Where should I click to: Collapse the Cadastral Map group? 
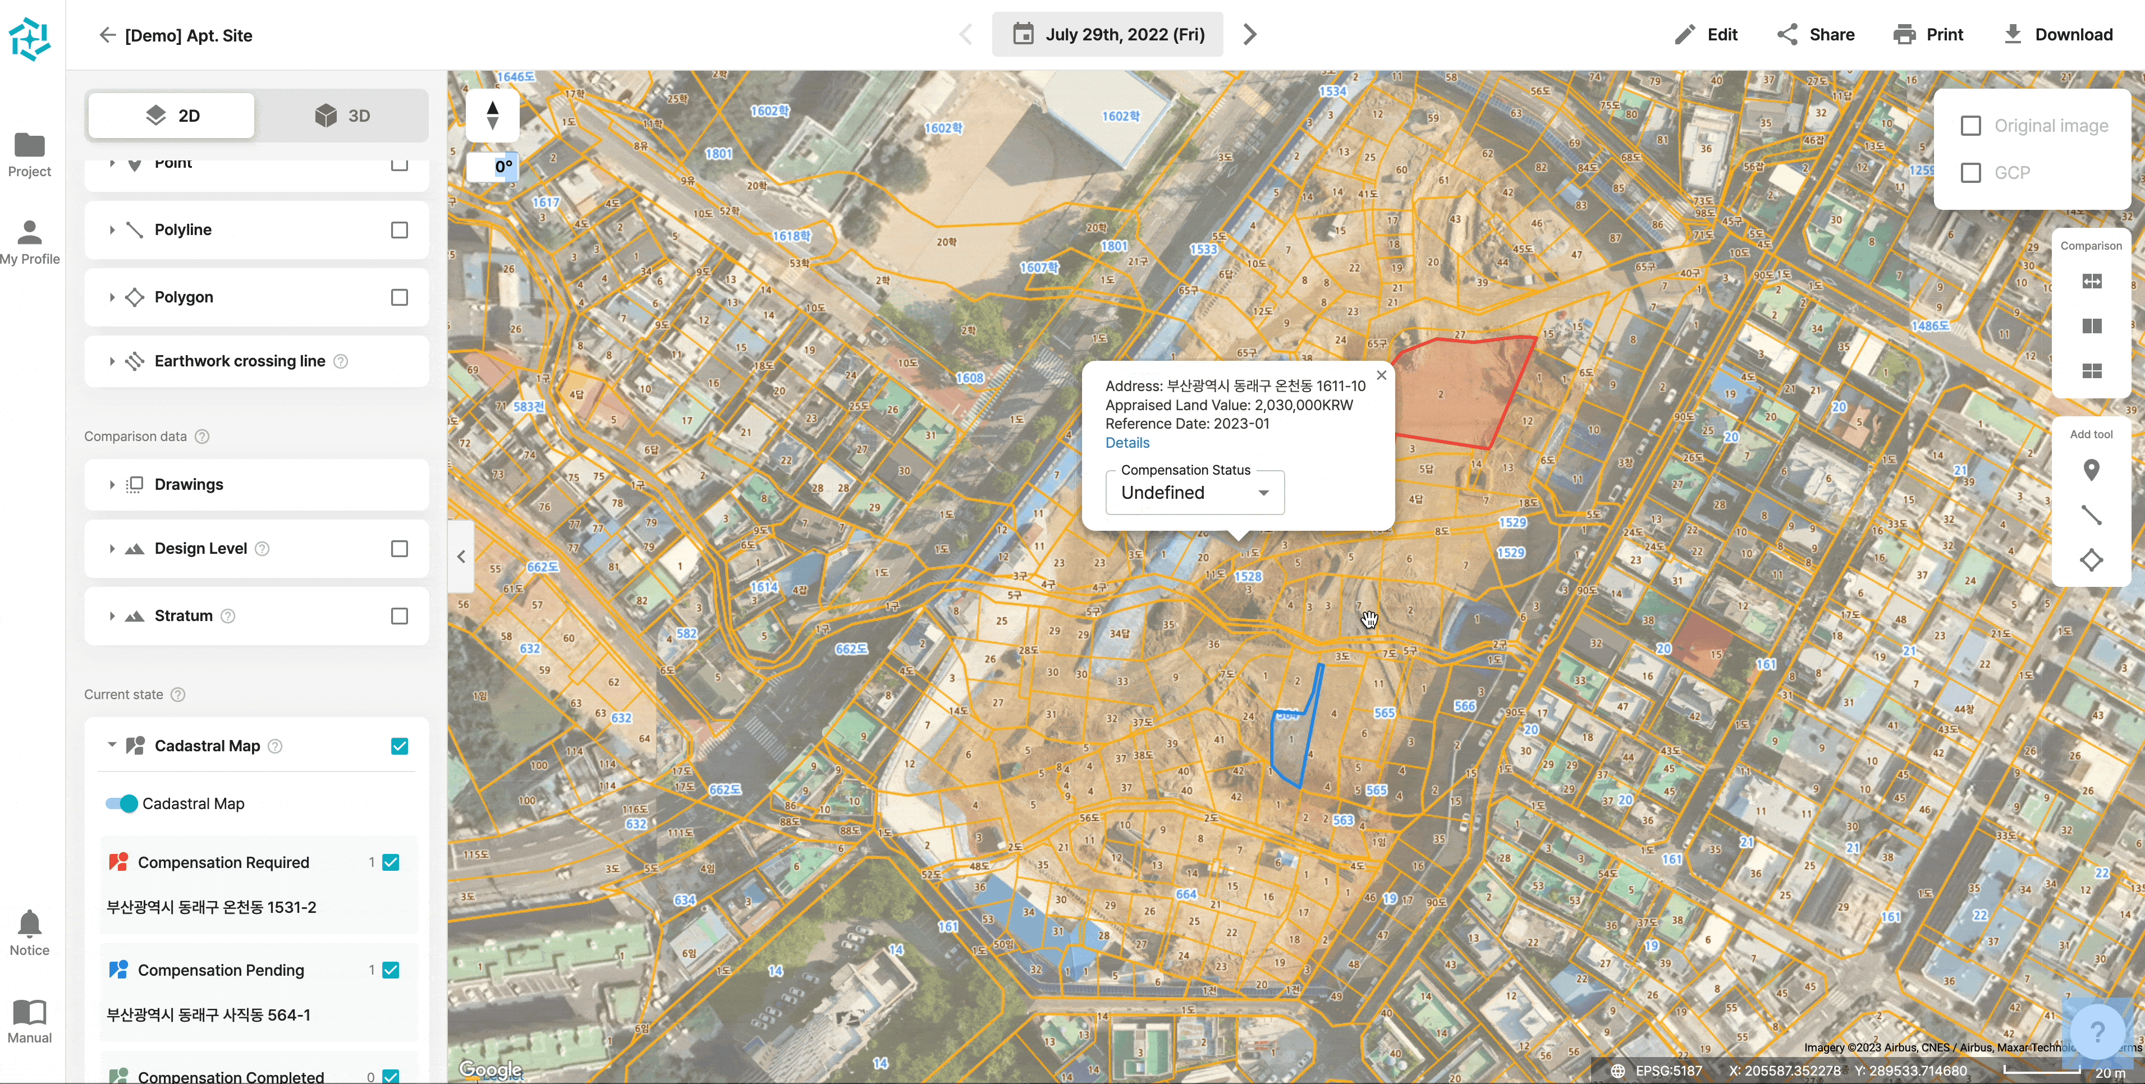[x=112, y=745]
